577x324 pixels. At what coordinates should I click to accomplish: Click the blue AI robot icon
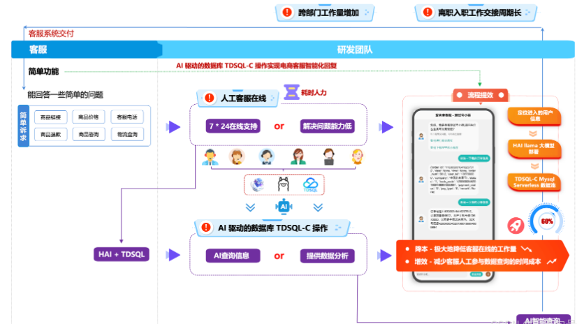tap(284, 206)
